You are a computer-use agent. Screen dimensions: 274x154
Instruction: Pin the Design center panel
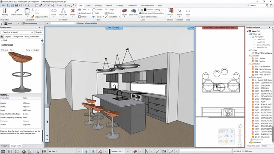coord(39,27)
